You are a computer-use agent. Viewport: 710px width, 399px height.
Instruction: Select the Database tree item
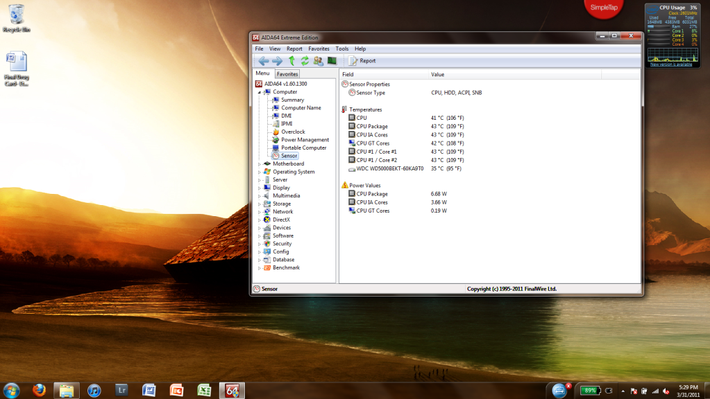tap(279, 260)
